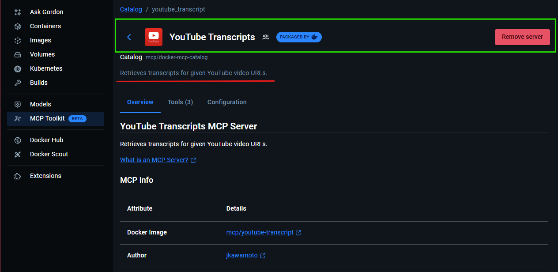Click the community people icon beside title

pyautogui.click(x=266, y=37)
